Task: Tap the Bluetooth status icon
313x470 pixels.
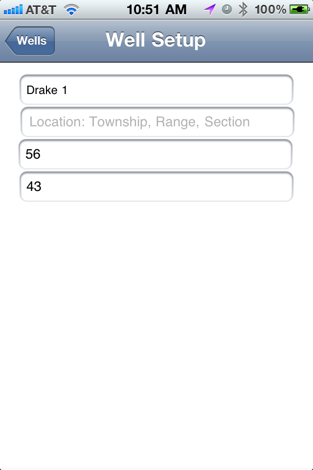Action: pyautogui.click(x=243, y=10)
